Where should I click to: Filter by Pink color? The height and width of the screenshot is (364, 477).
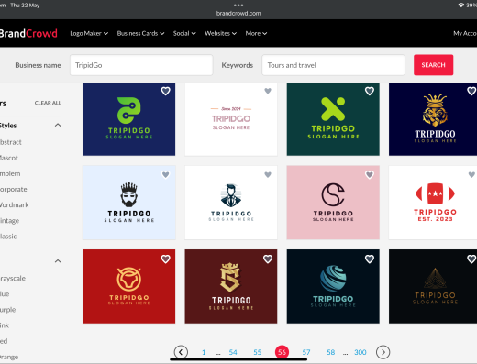click(5, 325)
